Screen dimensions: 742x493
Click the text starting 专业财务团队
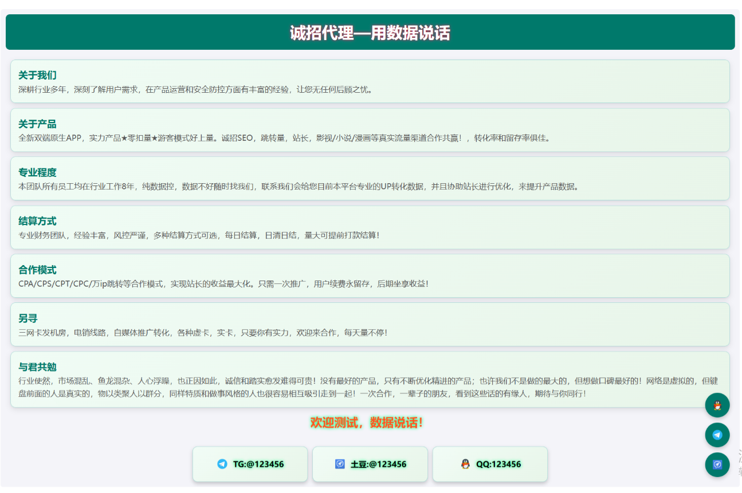[199, 235]
